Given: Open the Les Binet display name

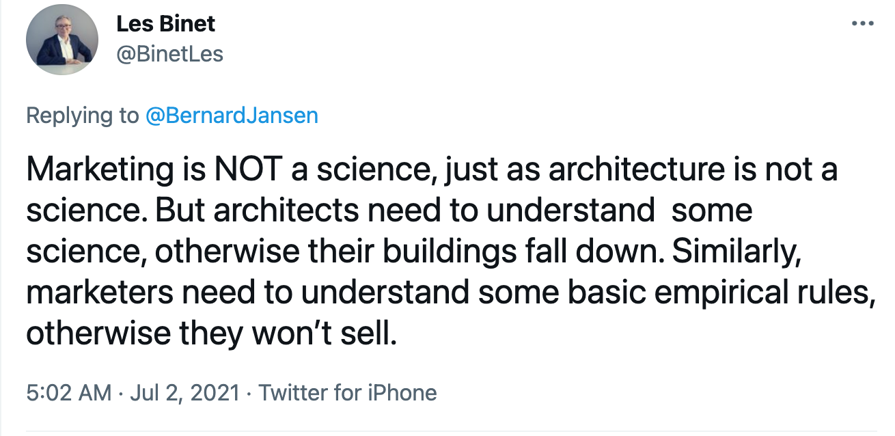Looking at the screenshot, I should tap(166, 24).
